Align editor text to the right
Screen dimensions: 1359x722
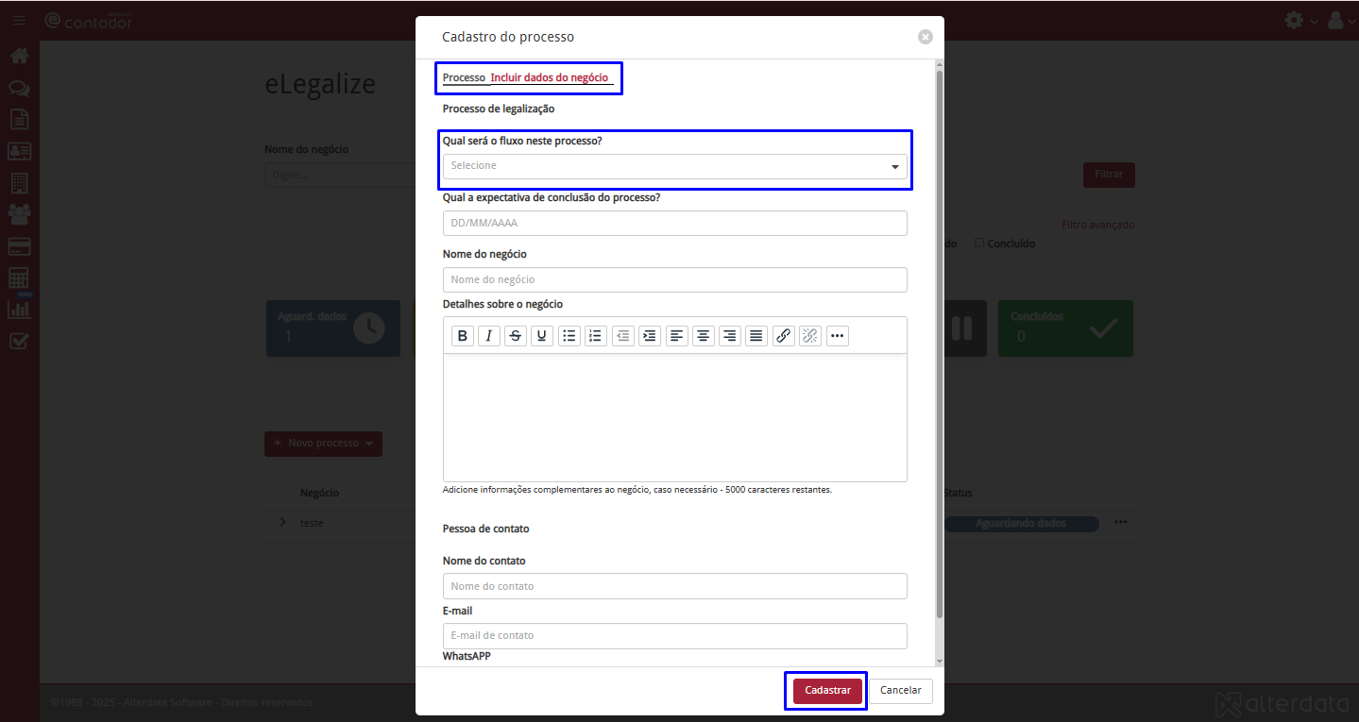pyautogui.click(x=730, y=335)
